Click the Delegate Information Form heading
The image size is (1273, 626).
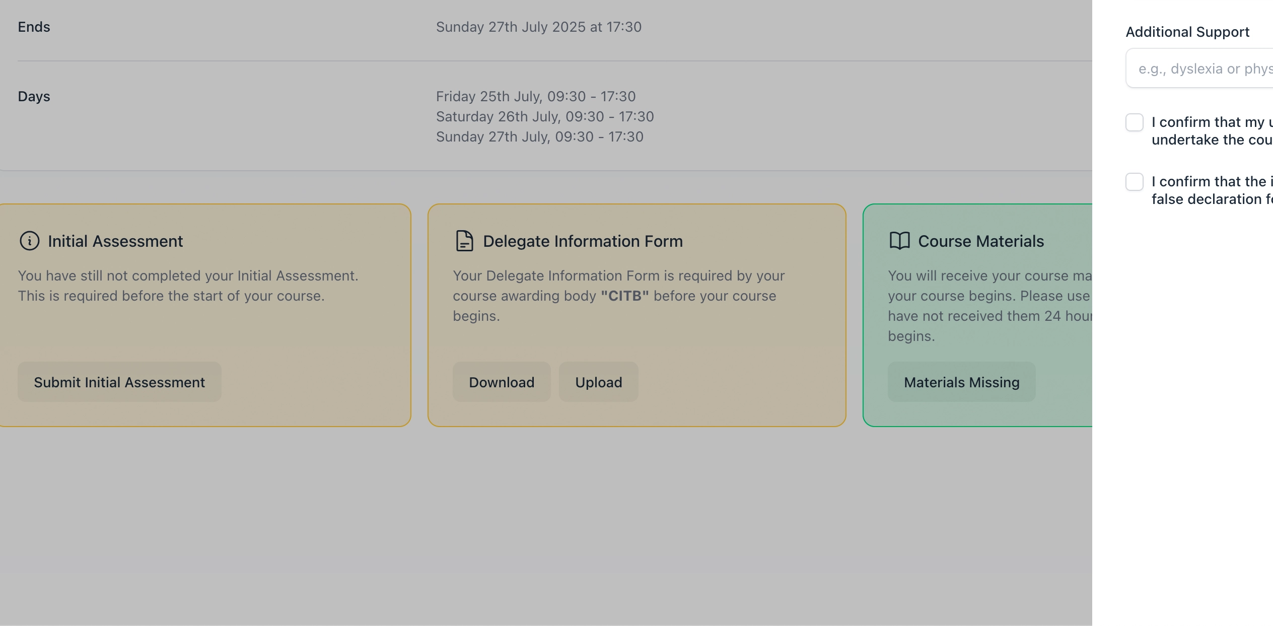(583, 241)
